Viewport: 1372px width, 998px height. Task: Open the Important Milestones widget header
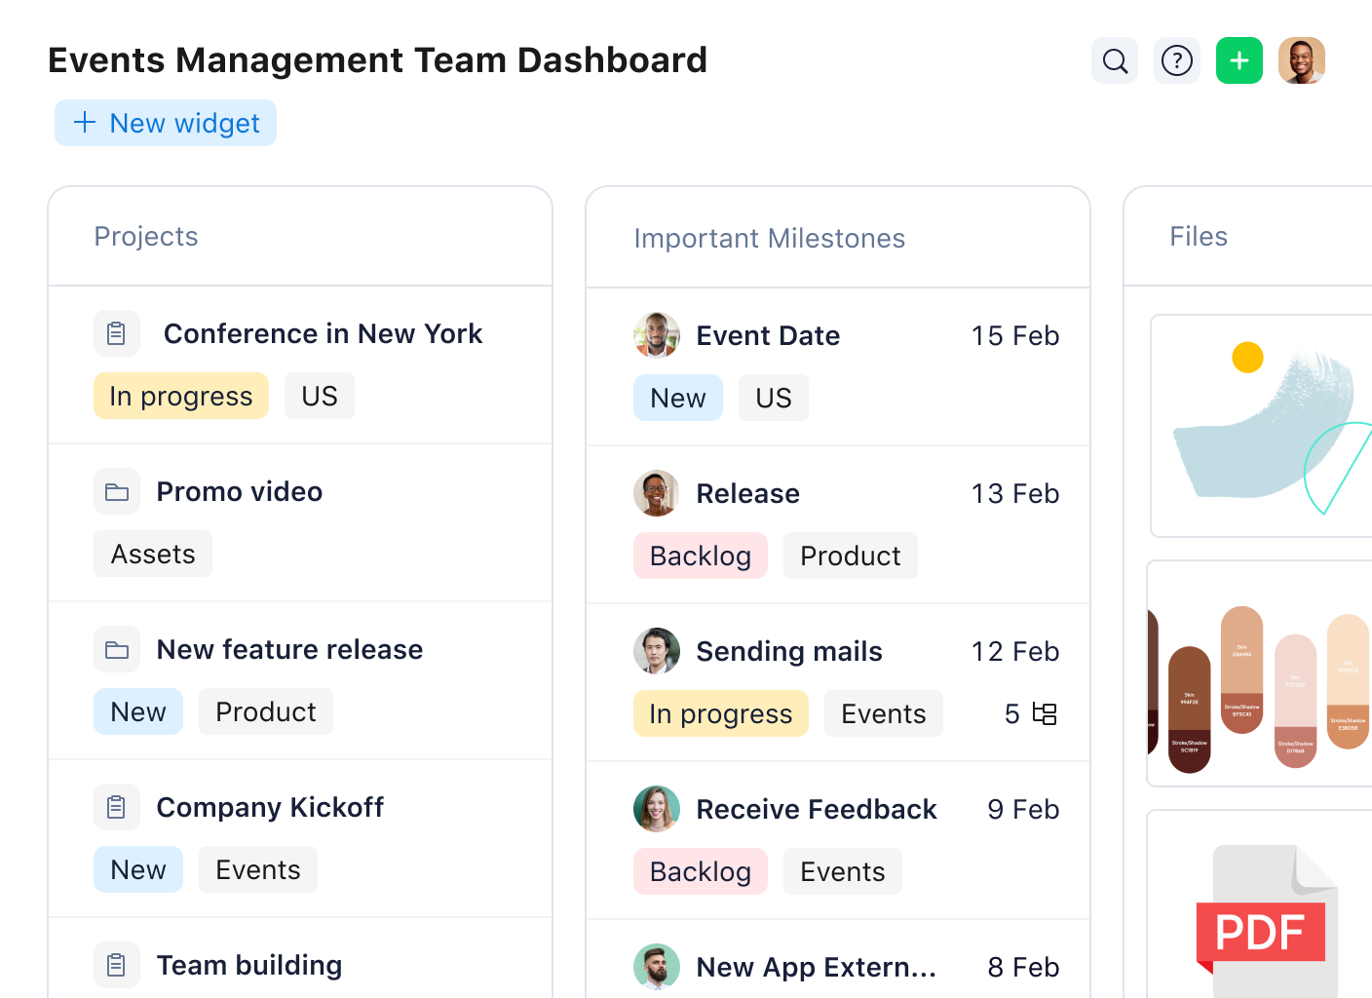coord(770,238)
